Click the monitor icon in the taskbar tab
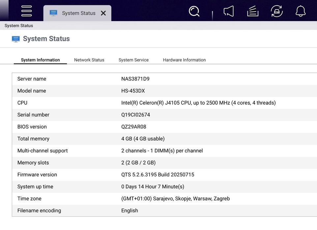The image size is (317, 230). pos(53,13)
